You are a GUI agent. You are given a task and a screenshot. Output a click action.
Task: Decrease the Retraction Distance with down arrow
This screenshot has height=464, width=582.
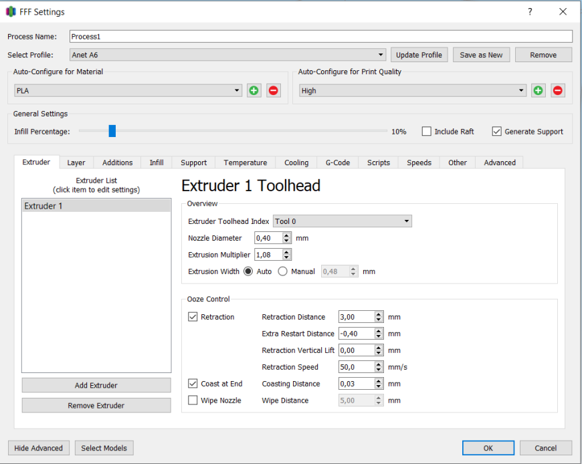coord(378,320)
